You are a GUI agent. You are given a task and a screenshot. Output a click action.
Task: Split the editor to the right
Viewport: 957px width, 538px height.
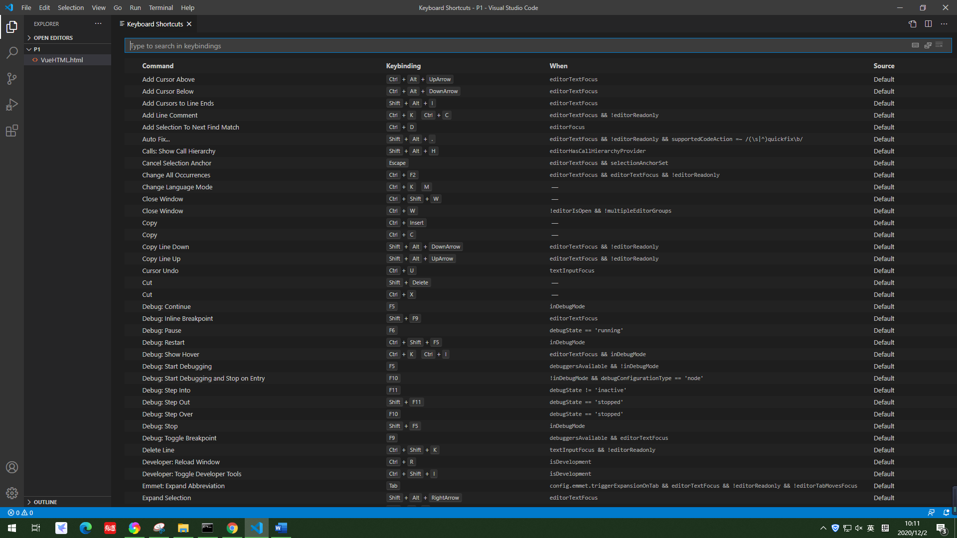coord(928,24)
